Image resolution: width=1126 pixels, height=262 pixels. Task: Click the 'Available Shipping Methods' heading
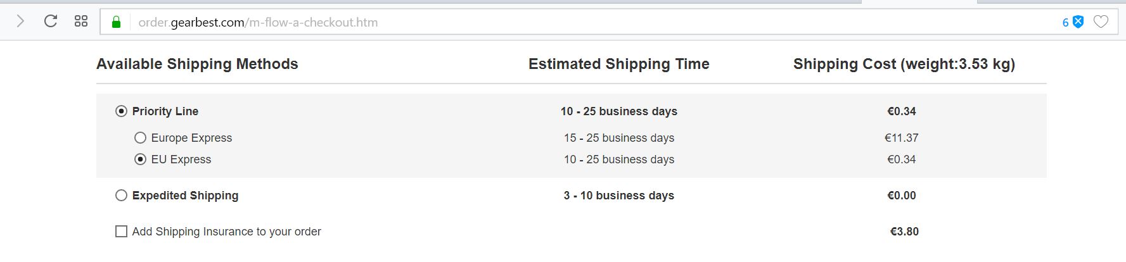point(197,64)
